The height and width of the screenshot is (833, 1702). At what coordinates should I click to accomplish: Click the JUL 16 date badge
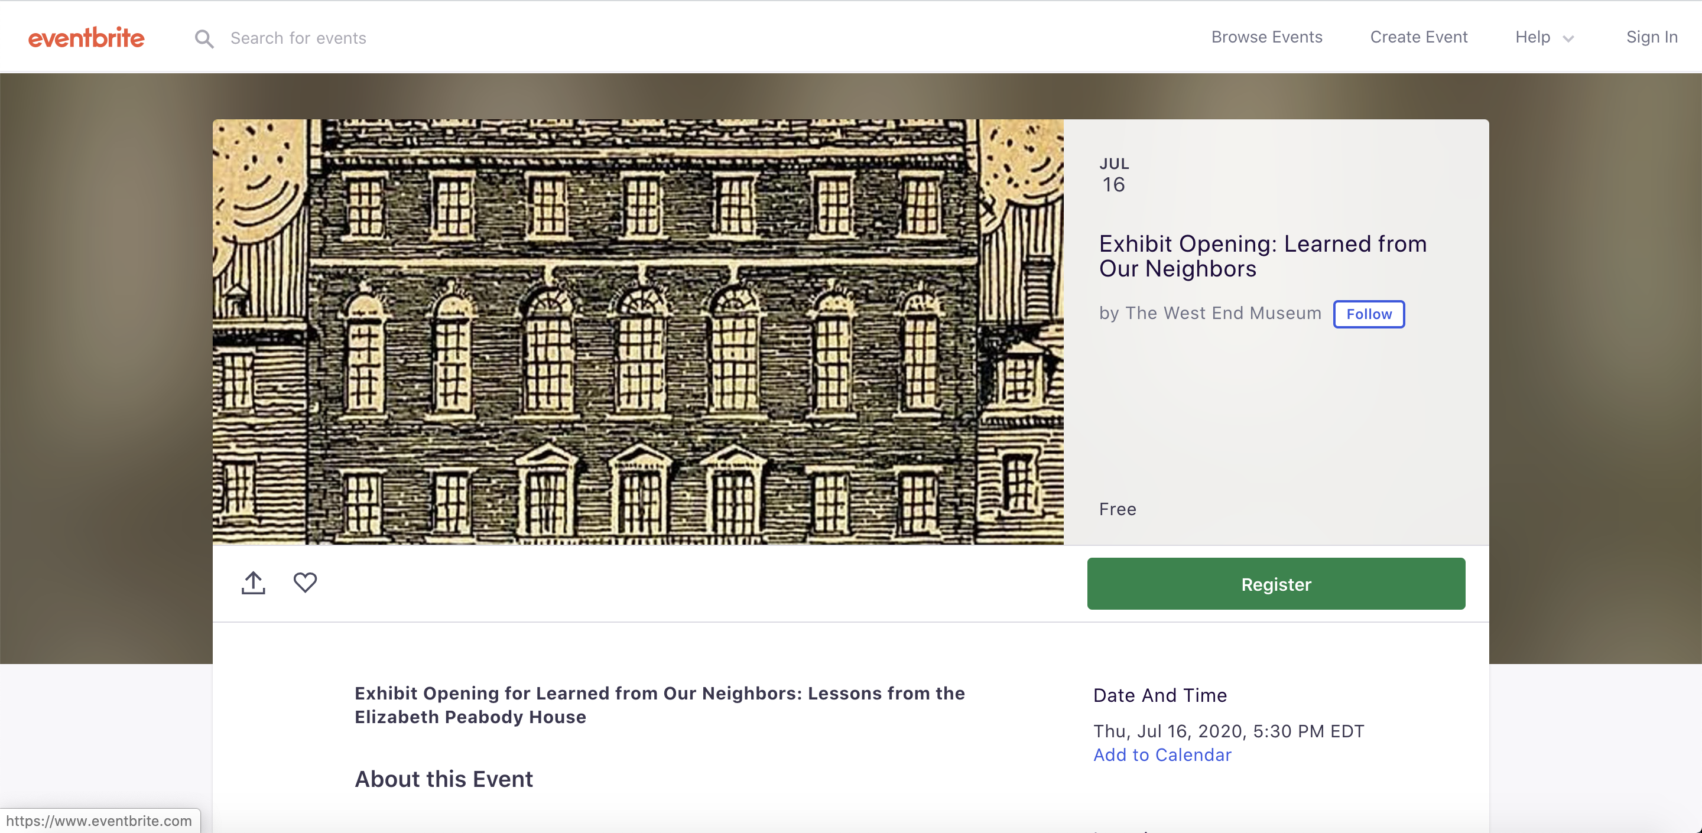[x=1113, y=175]
